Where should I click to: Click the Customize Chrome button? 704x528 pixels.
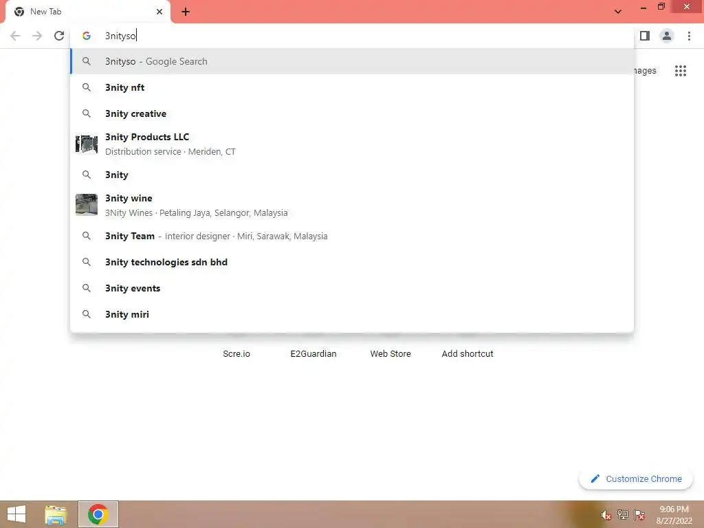point(636,479)
